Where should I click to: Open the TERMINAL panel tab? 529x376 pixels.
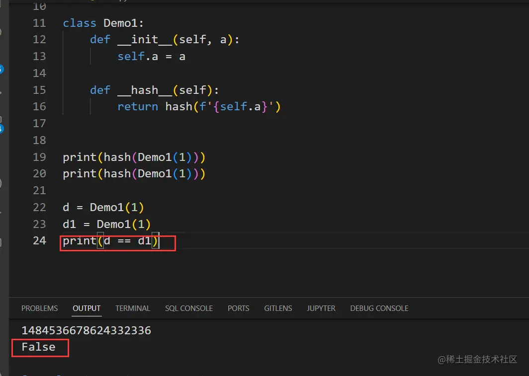point(133,308)
